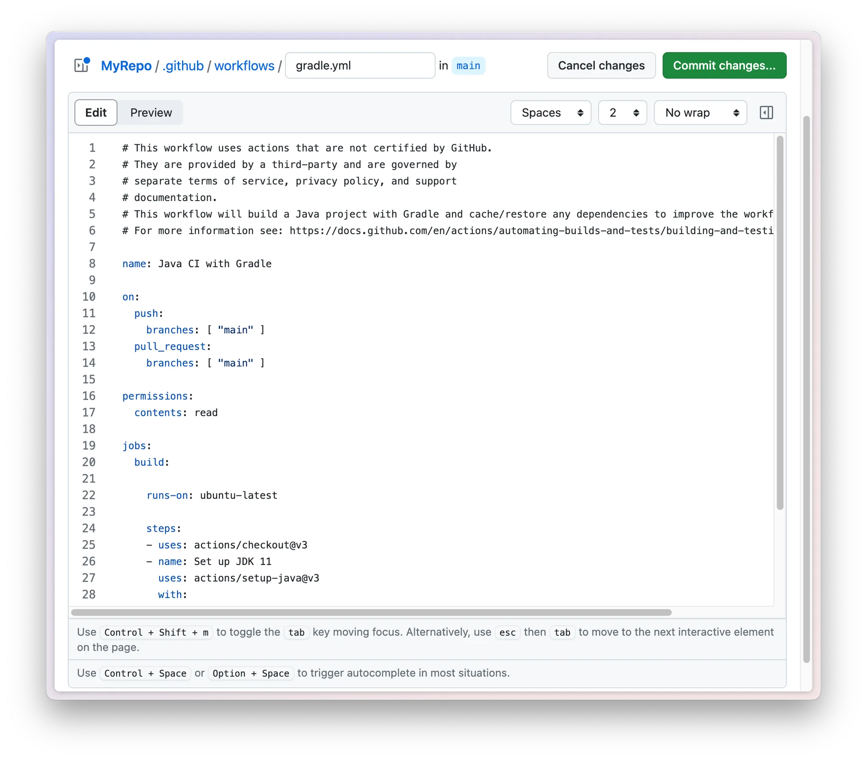Open the indent size 2 dropdown
867x761 pixels.
[x=622, y=113]
